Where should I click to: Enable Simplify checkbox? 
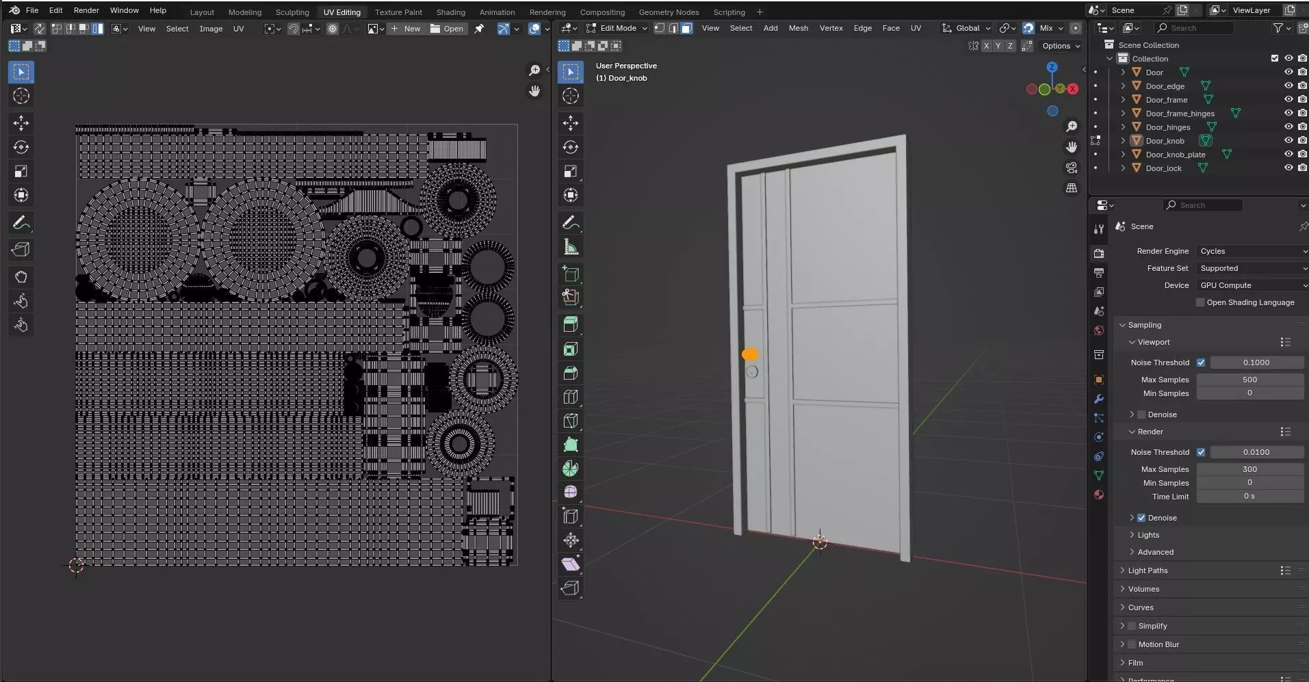pos(1132,626)
